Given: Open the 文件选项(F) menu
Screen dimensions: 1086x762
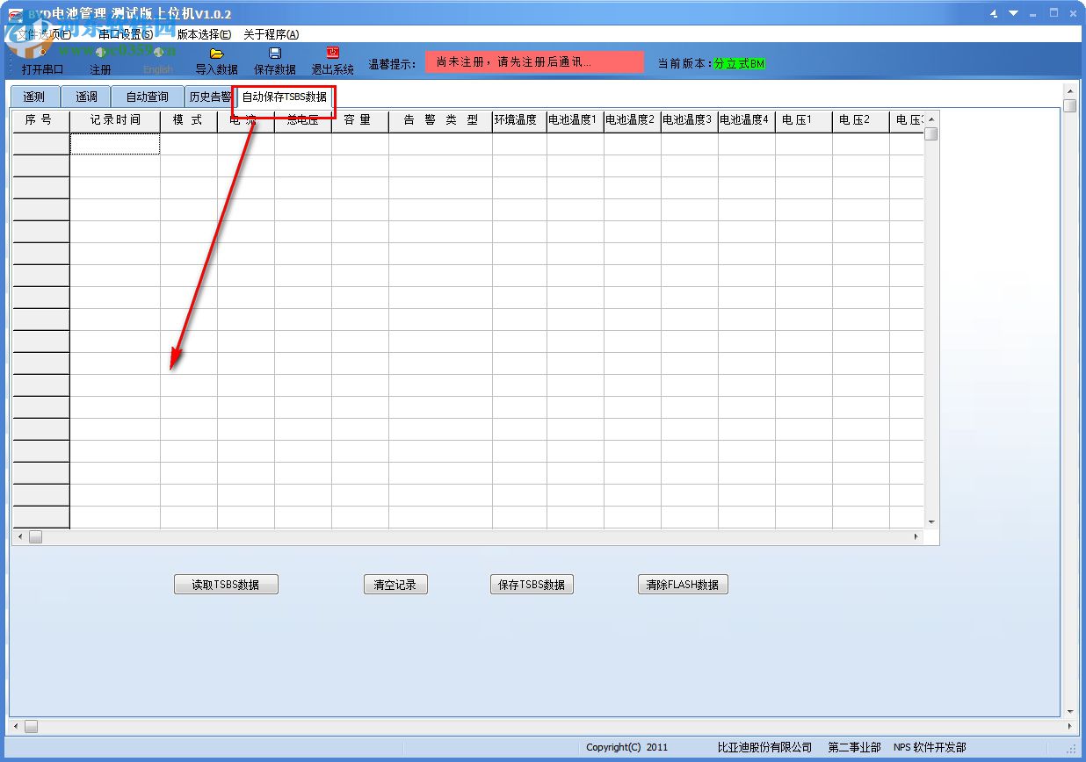Looking at the screenshot, I should click(44, 34).
